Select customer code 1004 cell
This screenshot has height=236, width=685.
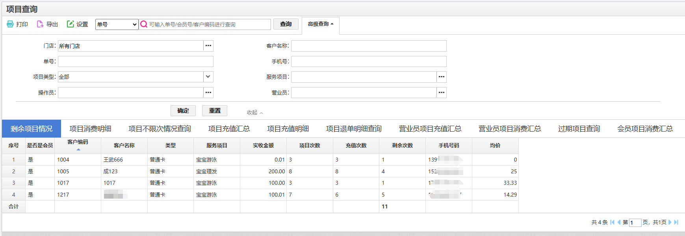coord(78,160)
